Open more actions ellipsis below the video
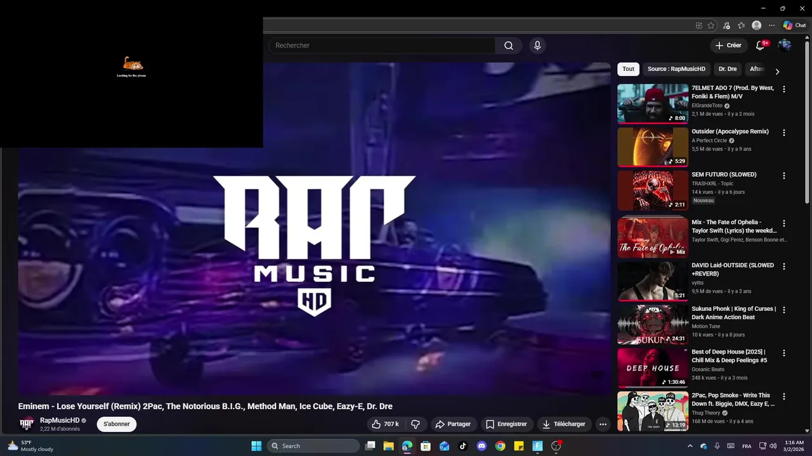 (603, 424)
